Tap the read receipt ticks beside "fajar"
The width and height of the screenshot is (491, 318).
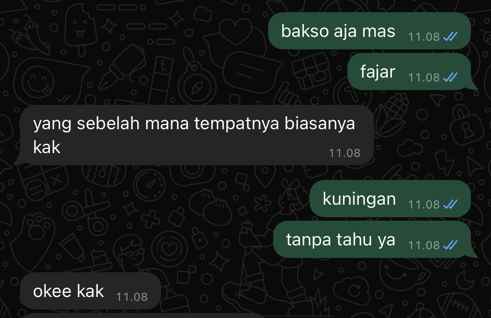pos(450,77)
